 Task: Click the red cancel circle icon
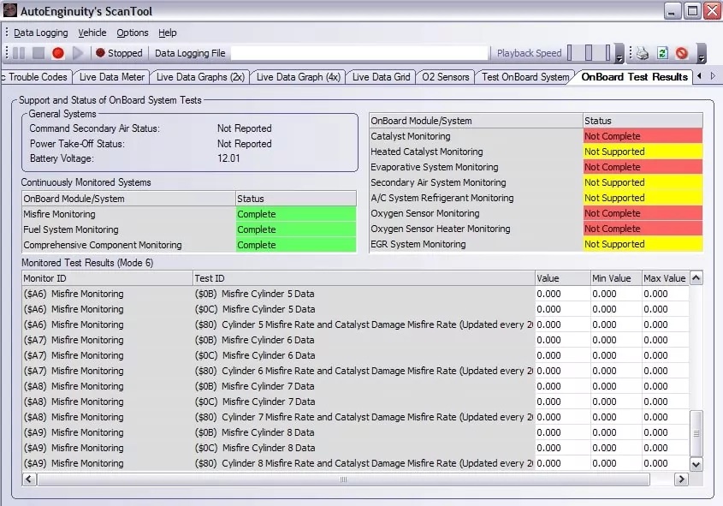coord(682,53)
